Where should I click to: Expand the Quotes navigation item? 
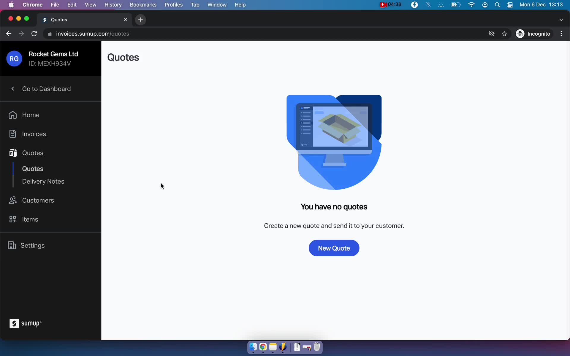click(x=33, y=152)
